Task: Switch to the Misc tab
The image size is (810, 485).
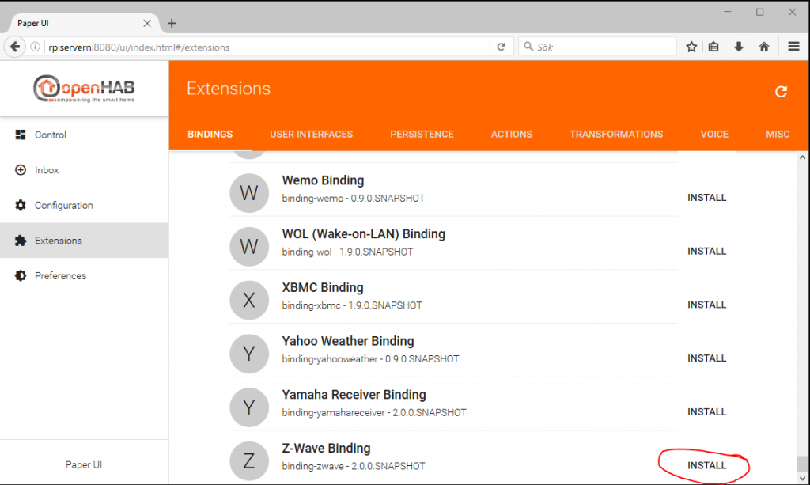Action: tap(778, 135)
